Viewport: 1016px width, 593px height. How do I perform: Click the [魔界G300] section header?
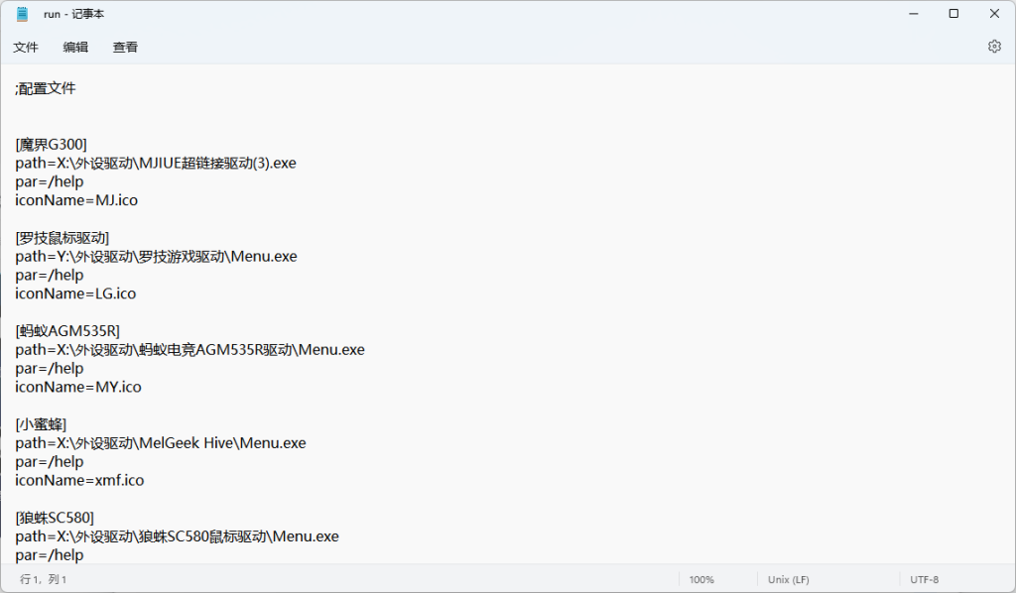(52, 145)
